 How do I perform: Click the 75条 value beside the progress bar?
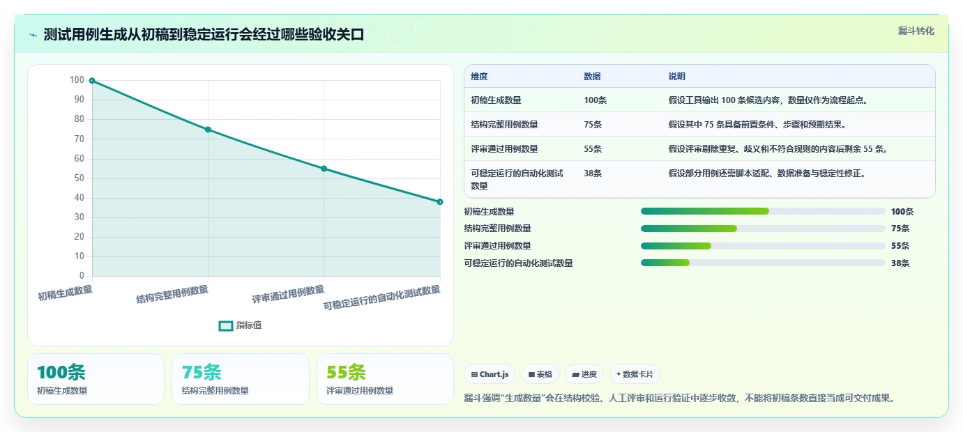tap(900, 229)
